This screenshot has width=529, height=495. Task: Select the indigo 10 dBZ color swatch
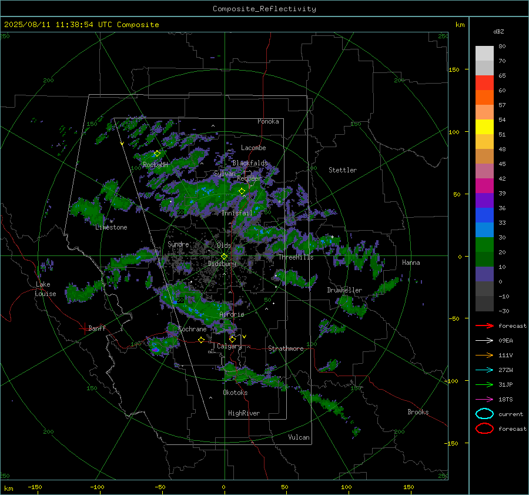click(x=484, y=274)
